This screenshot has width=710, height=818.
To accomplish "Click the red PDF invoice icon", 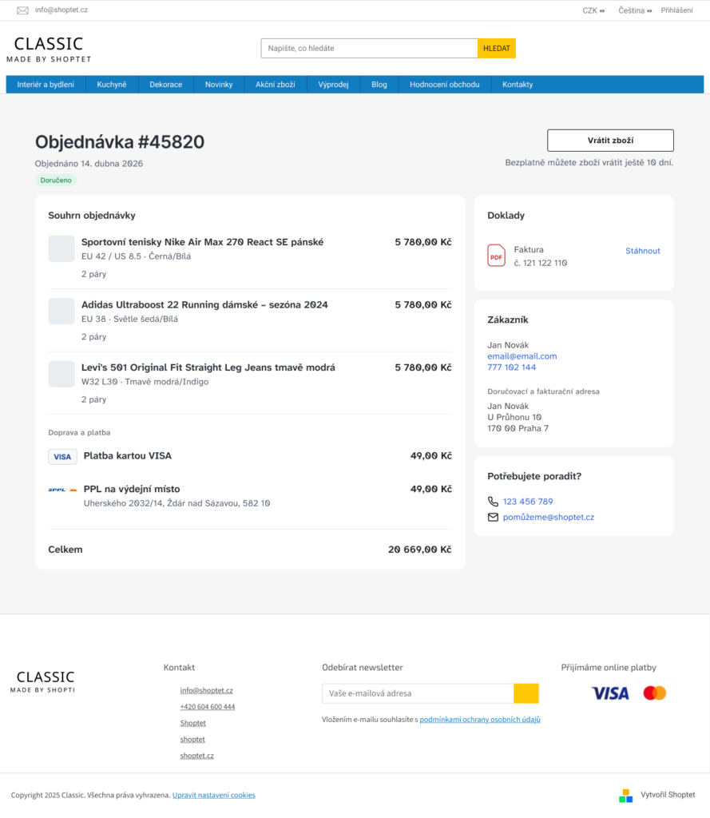I will coord(496,256).
